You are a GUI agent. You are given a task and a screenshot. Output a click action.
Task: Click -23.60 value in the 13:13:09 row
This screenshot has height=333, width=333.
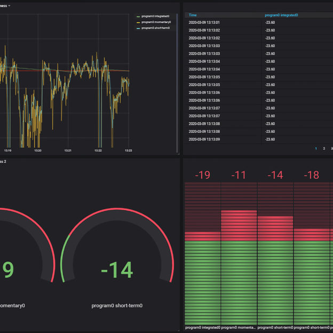[270, 139]
